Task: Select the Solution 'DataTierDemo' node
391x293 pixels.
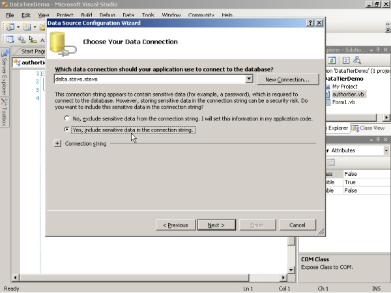Action: [358, 71]
